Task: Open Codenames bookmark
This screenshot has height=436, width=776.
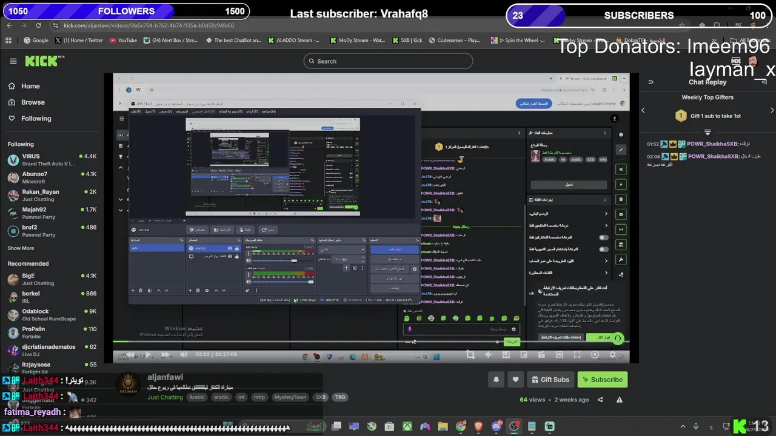Action: [x=454, y=41]
